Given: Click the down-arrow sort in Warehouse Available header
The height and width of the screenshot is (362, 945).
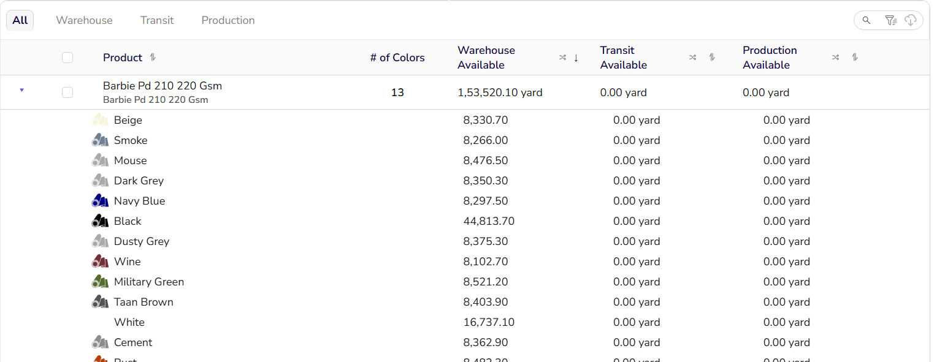Looking at the screenshot, I should 576,58.
